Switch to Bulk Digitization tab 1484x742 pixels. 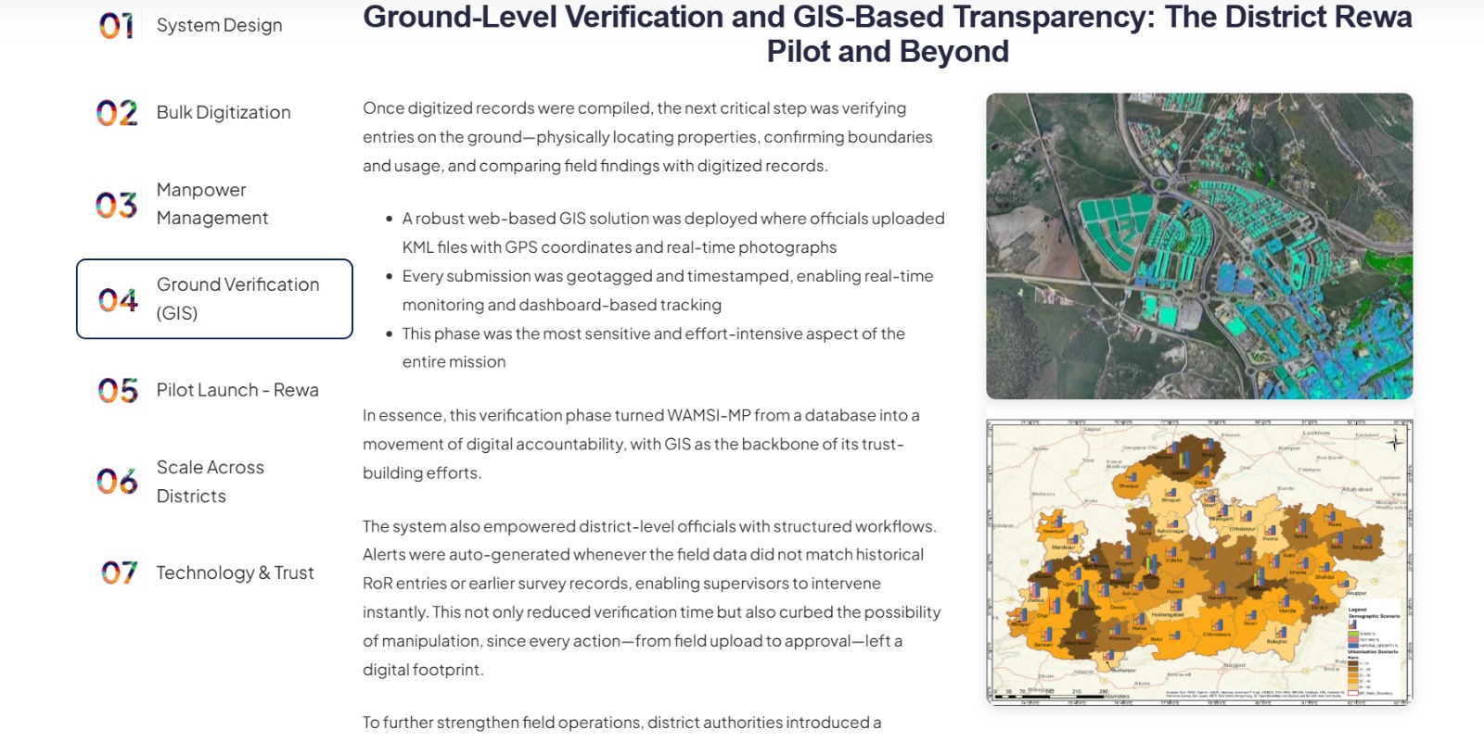click(224, 113)
